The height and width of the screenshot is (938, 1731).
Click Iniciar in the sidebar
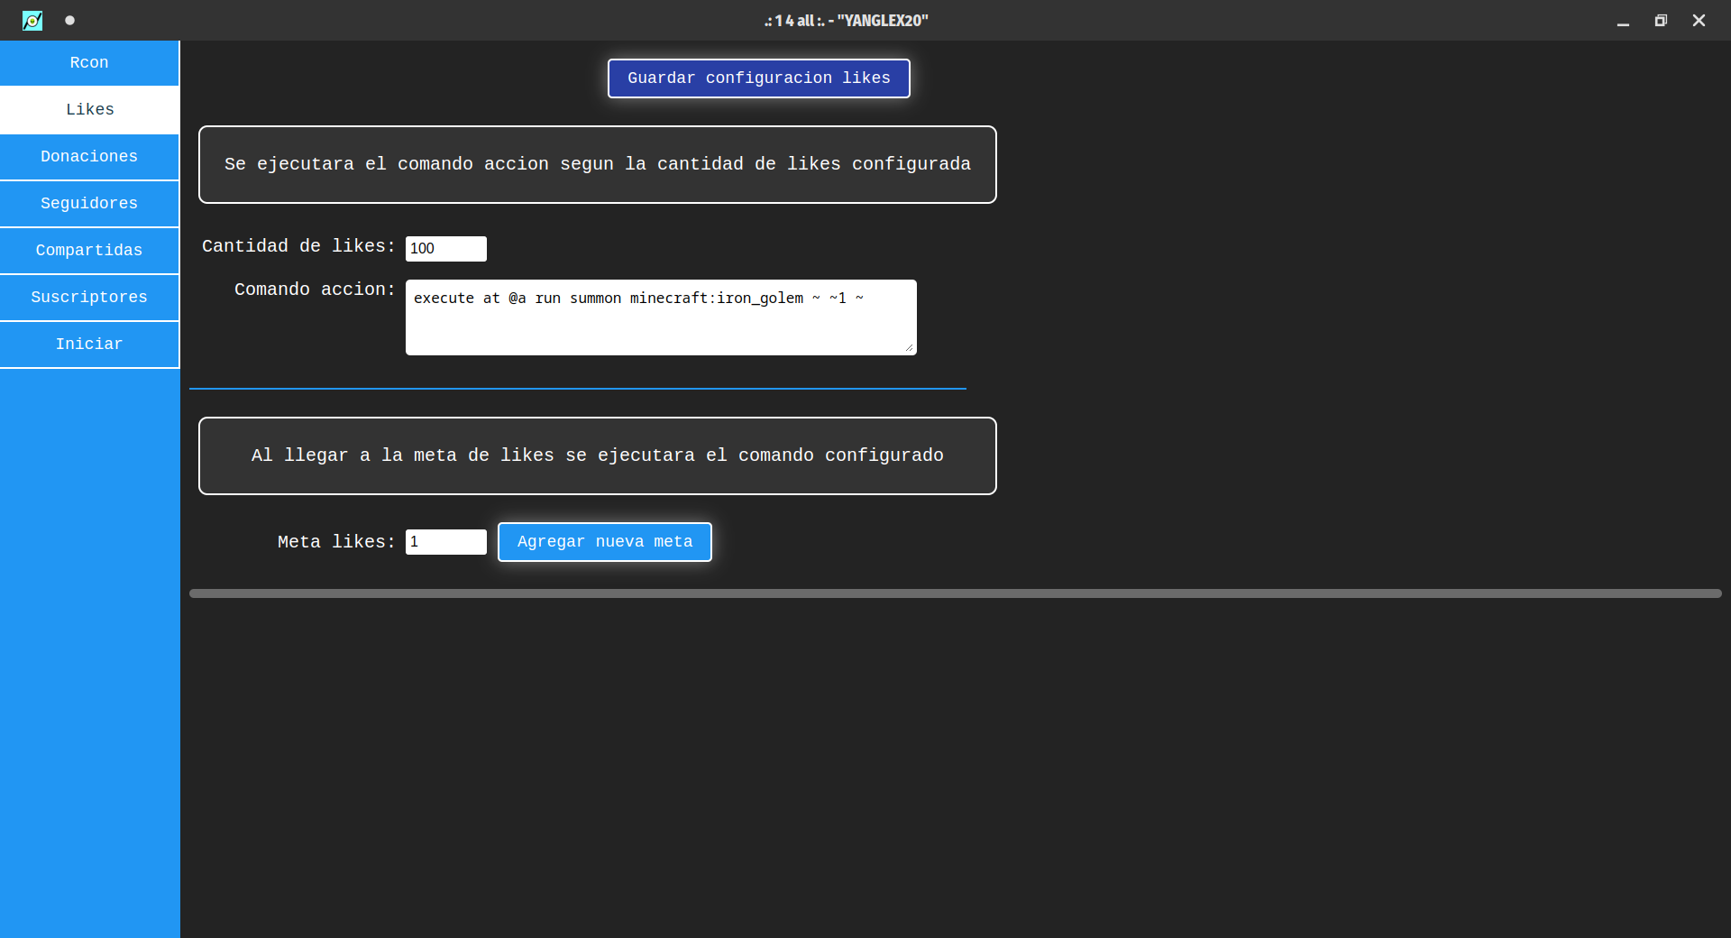[x=89, y=345]
